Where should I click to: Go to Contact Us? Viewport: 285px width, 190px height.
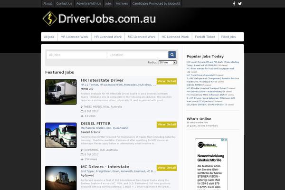coord(64,3)
